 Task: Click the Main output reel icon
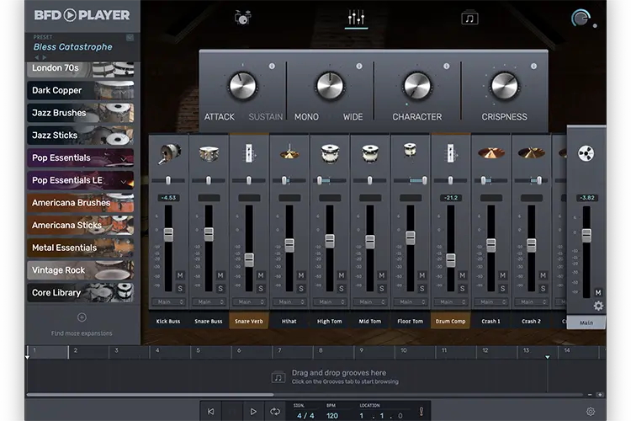tap(586, 153)
